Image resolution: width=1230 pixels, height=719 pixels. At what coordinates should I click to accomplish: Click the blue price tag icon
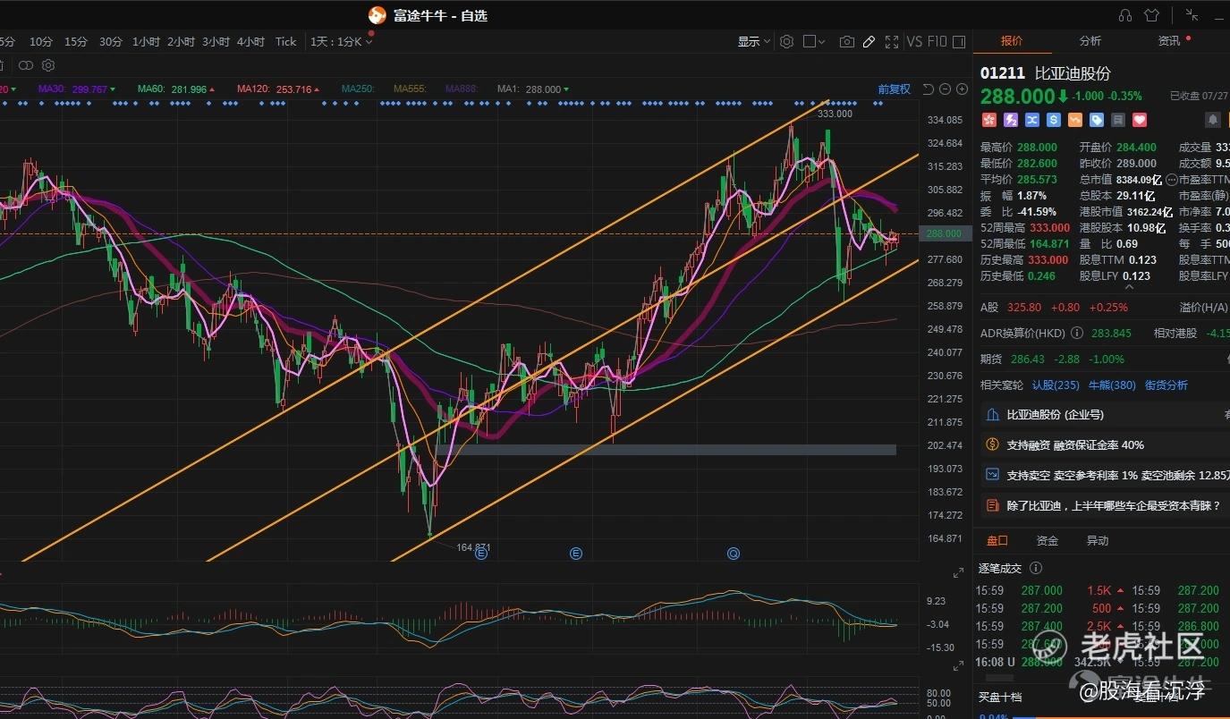tap(1097, 120)
